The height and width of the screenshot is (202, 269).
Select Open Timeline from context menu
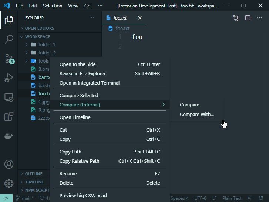click(75, 117)
